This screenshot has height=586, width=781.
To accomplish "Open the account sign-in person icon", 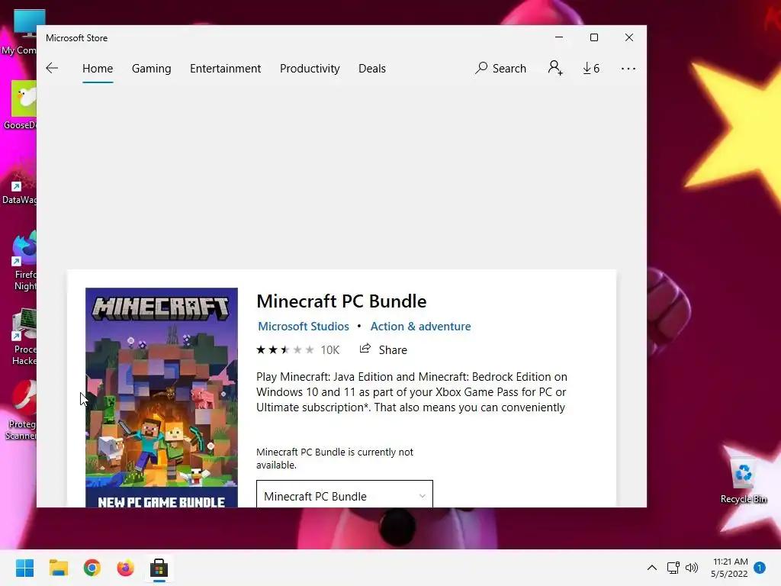I will [555, 68].
